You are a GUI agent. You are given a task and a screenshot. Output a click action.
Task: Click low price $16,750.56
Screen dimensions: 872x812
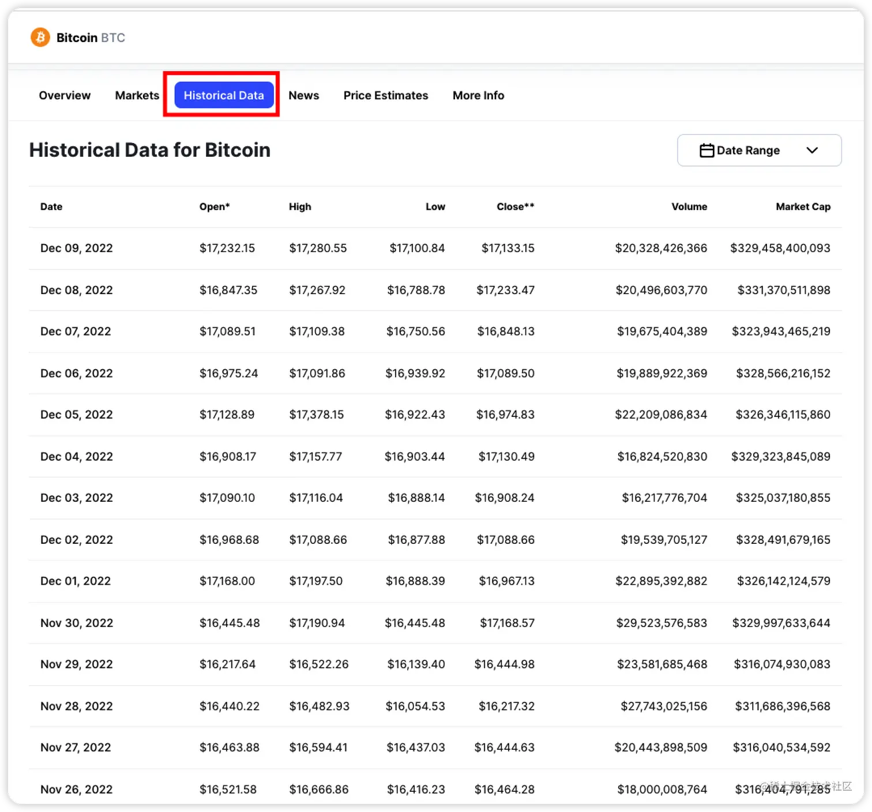point(416,332)
